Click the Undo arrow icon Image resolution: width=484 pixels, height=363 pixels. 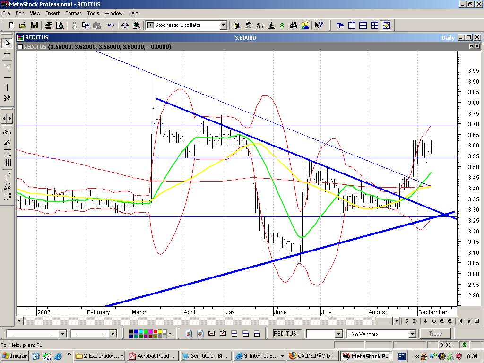pyautogui.click(x=111, y=25)
